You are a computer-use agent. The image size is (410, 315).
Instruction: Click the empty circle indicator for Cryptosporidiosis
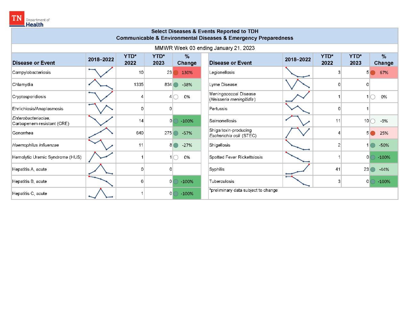coord(176,97)
